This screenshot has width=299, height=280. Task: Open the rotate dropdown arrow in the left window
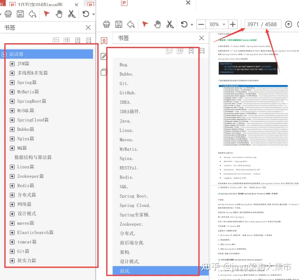(x=93, y=14)
